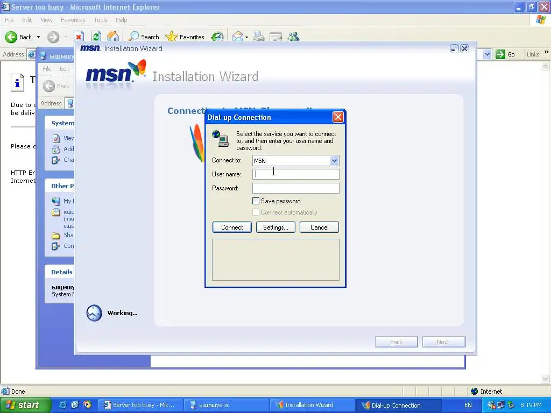This screenshot has height=413, width=551.
Task: Click the Start button
Action: [25, 405]
